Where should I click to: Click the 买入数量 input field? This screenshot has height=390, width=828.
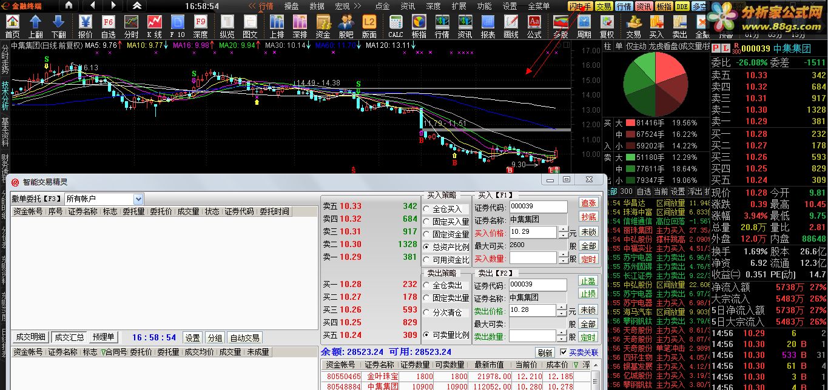point(533,258)
